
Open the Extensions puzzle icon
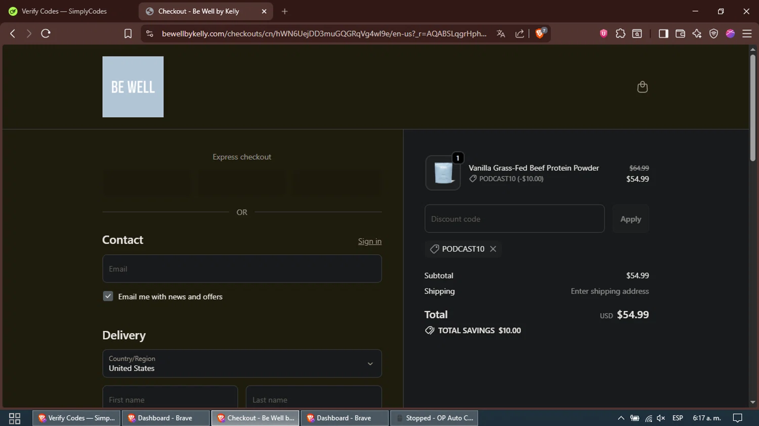tap(620, 33)
